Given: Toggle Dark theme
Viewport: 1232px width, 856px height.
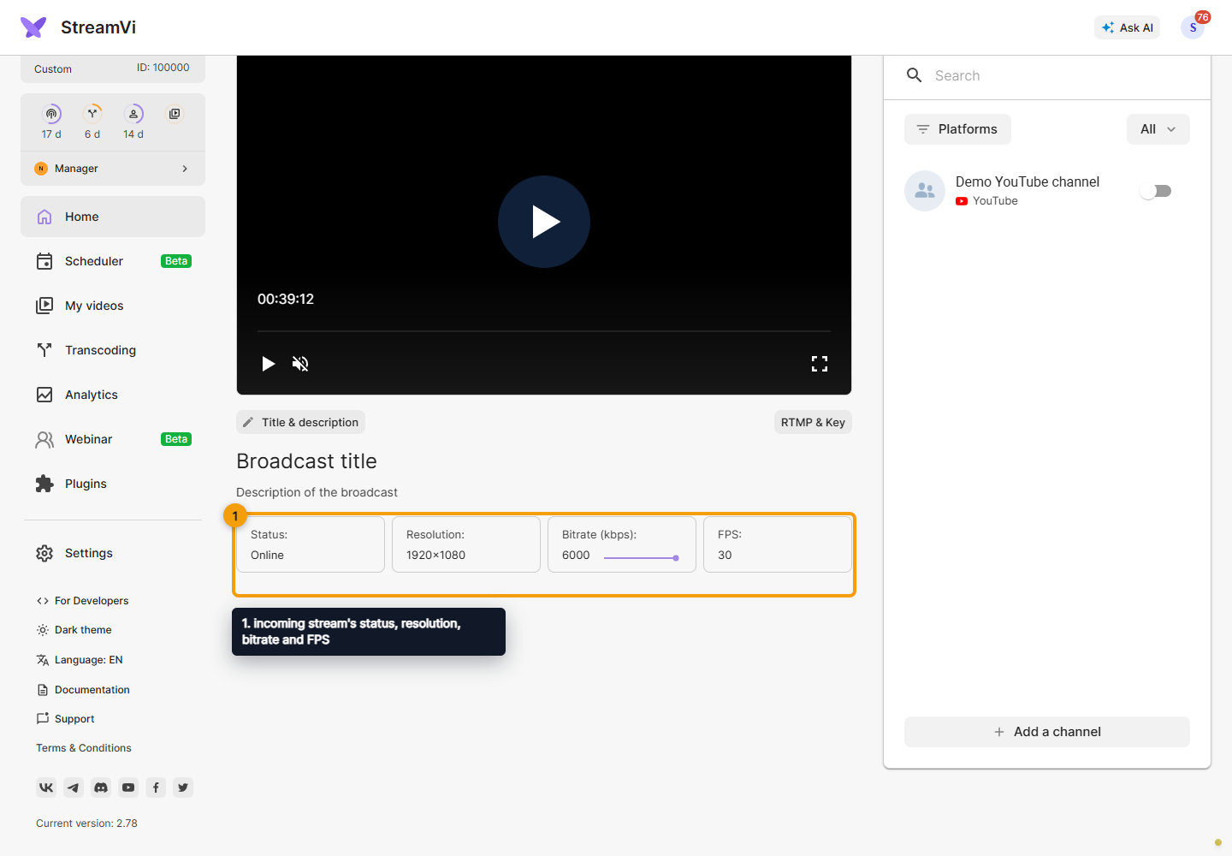Looking at the screenshot, I should click(74, 630).
